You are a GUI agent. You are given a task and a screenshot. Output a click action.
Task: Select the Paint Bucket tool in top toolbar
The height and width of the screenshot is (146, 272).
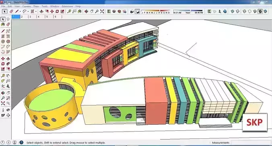(80, 11)
